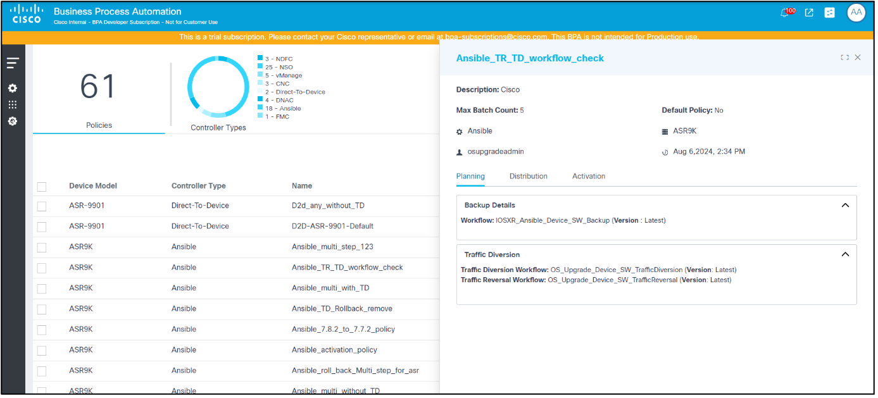
Task: Click the NDFC legend color swatch
Action: click(x=260, y=59)
